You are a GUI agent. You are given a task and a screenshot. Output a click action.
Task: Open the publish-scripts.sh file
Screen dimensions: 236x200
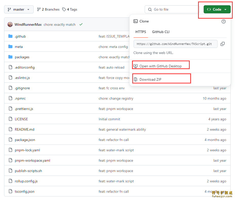tap(28, 171)
